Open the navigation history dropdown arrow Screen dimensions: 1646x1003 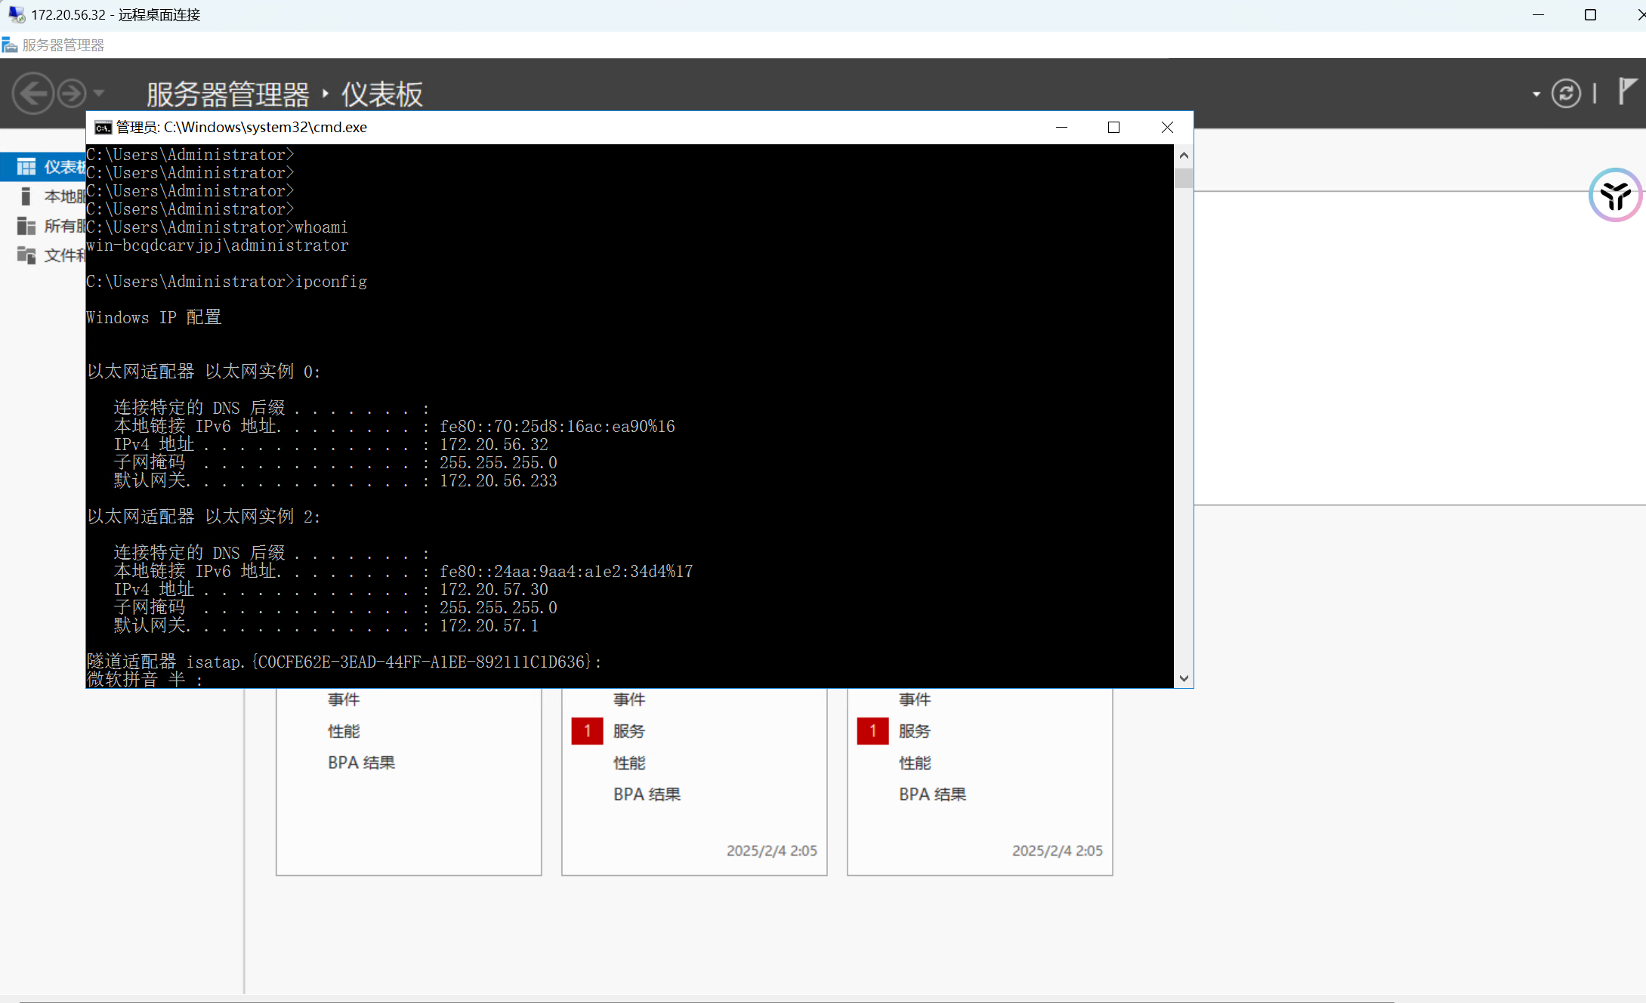[99, 94]
